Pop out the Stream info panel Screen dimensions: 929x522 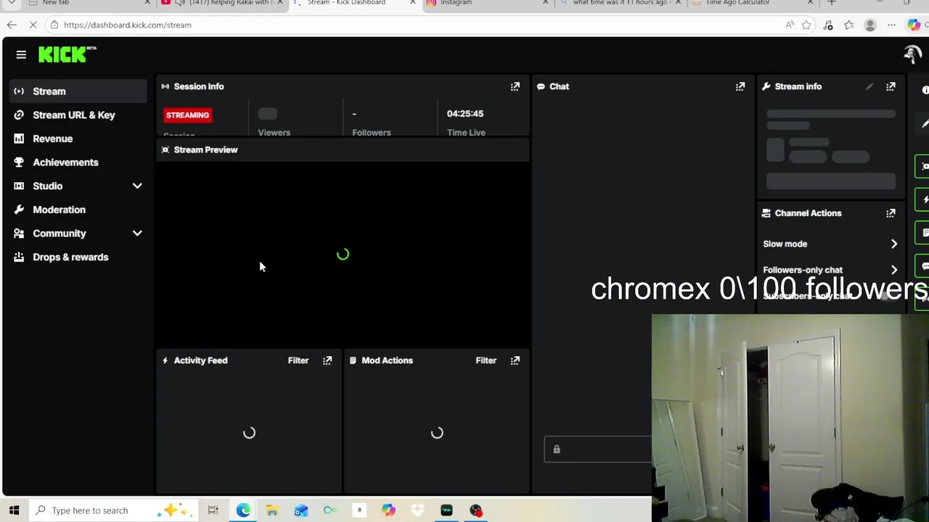click(891, 86)
